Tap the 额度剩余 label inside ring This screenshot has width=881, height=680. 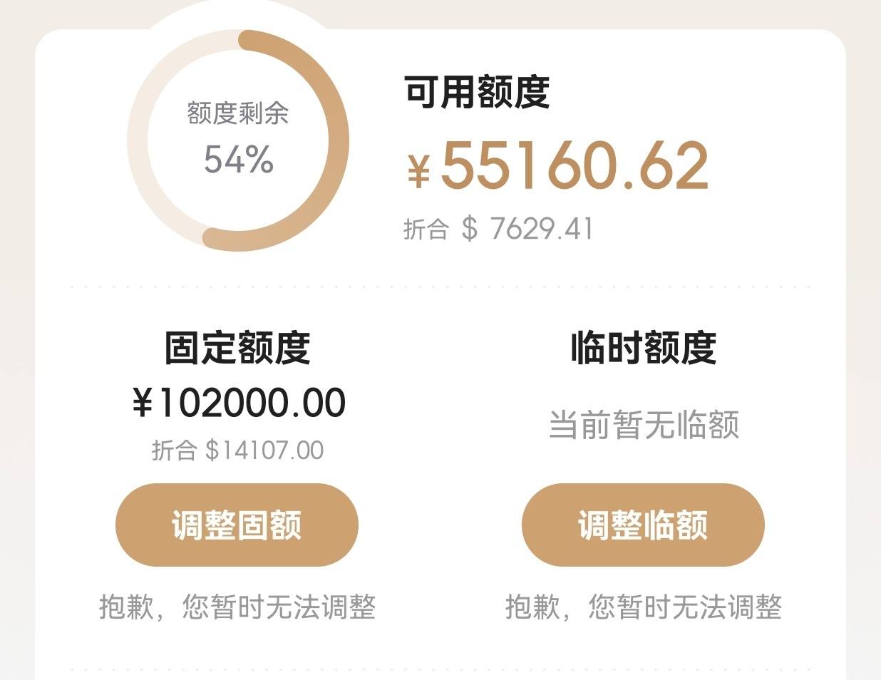click(238, 113)
